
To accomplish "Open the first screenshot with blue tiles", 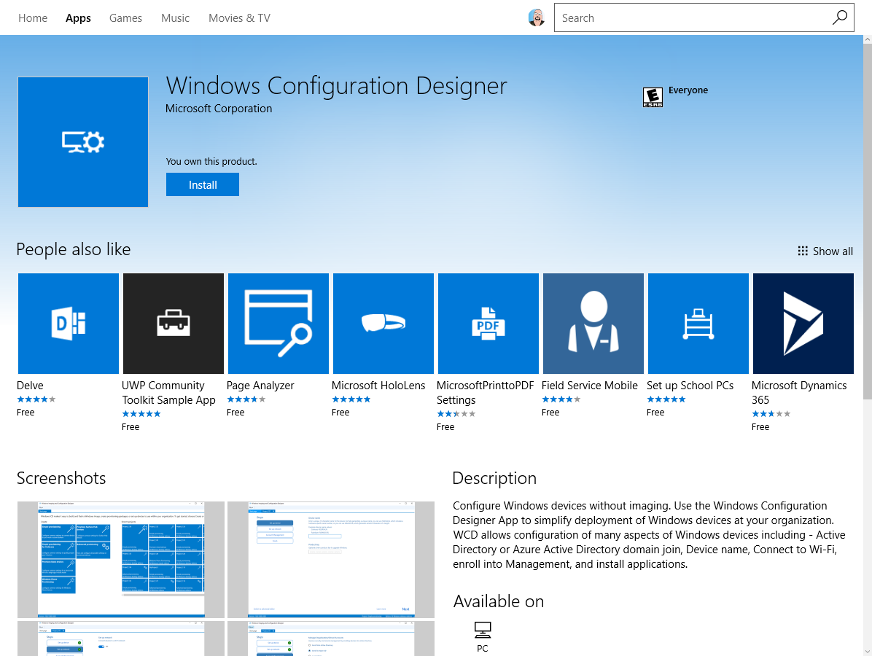I will coord(121,560).
